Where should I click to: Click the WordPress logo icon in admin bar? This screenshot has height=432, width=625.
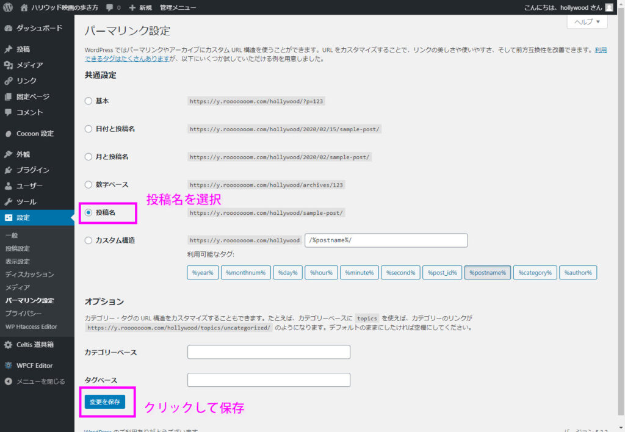[x=8, y=7]
